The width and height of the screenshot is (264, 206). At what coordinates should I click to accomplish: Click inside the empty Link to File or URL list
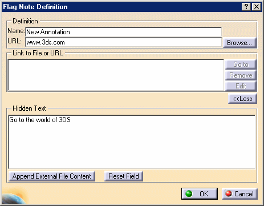pos(116,75)
